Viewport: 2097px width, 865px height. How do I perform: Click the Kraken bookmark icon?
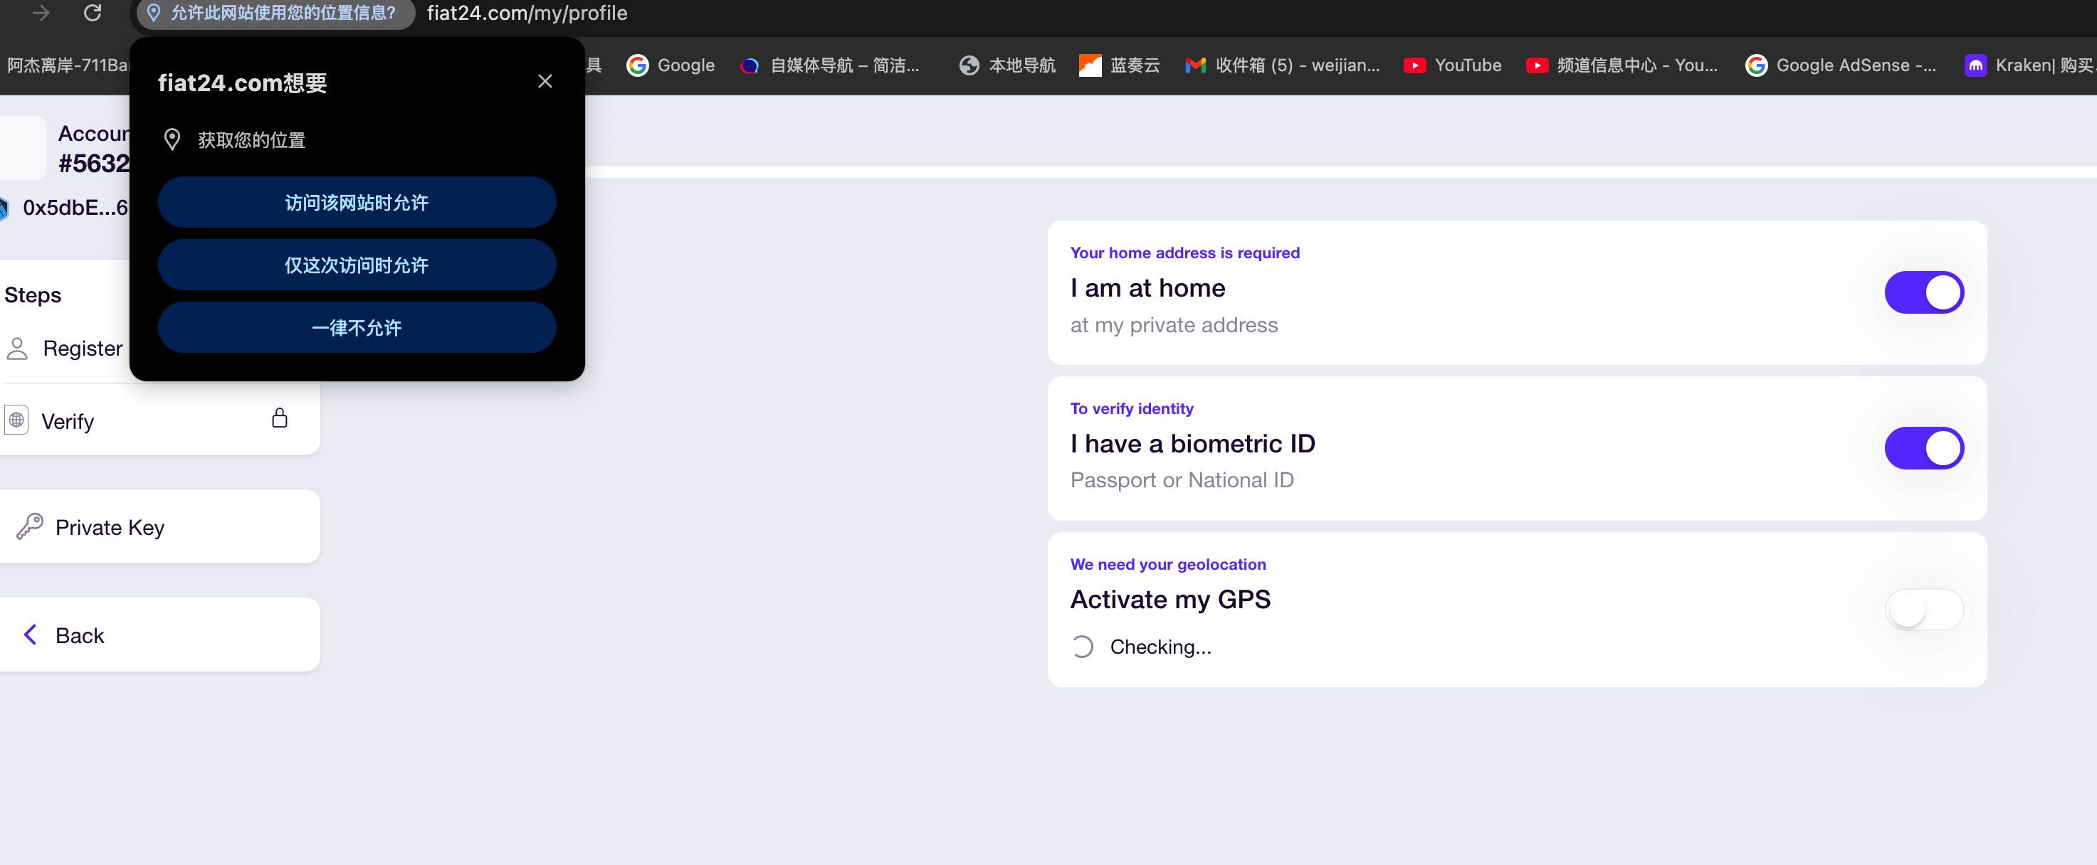tap(1975, 65)
